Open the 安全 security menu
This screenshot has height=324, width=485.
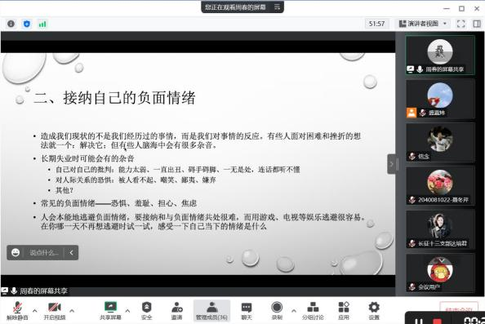coord(146,310)
